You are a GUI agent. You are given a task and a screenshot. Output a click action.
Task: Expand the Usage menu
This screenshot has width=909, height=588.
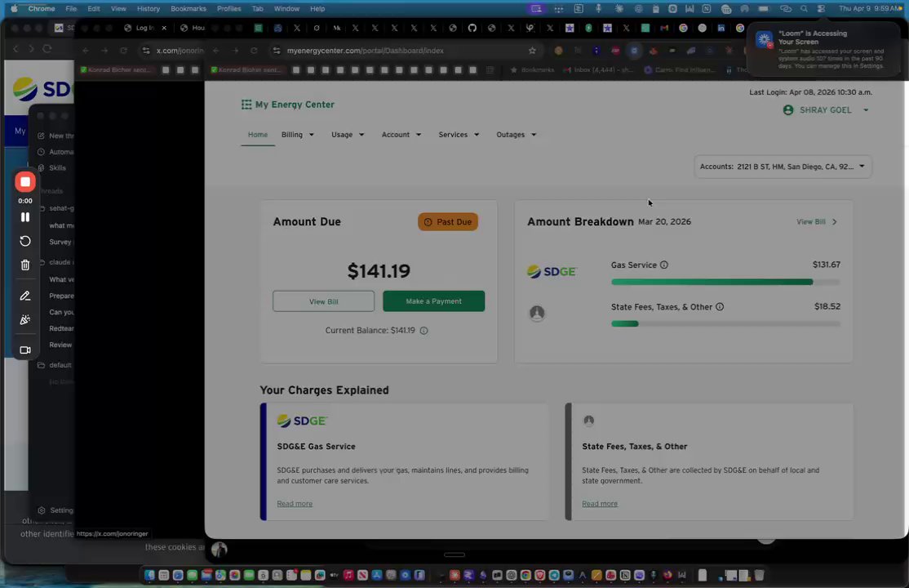348,135
